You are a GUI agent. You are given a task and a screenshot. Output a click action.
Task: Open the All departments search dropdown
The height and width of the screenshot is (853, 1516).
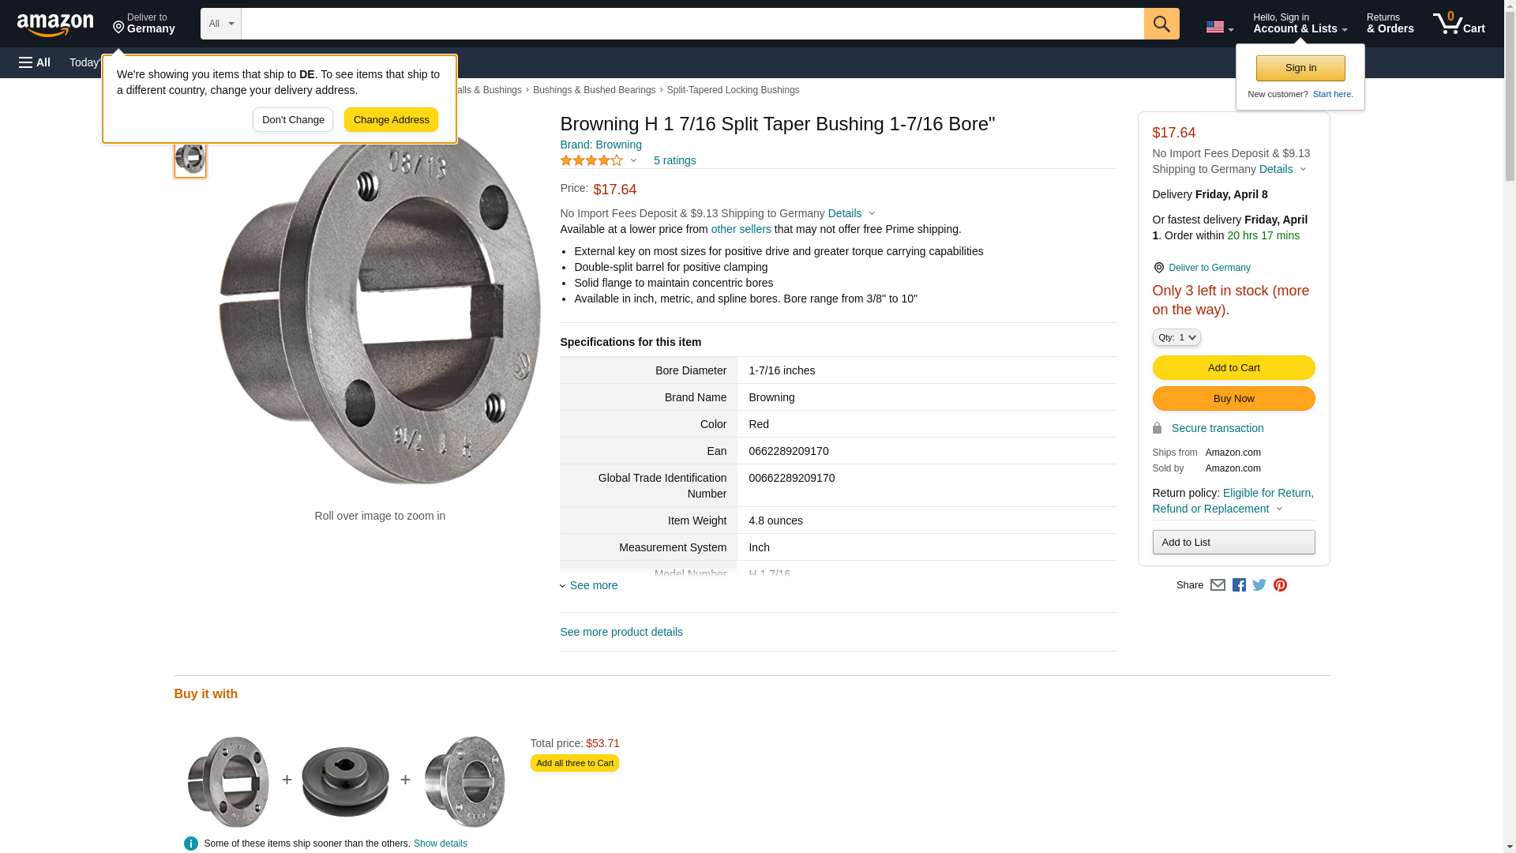click(x=220, y=24)
